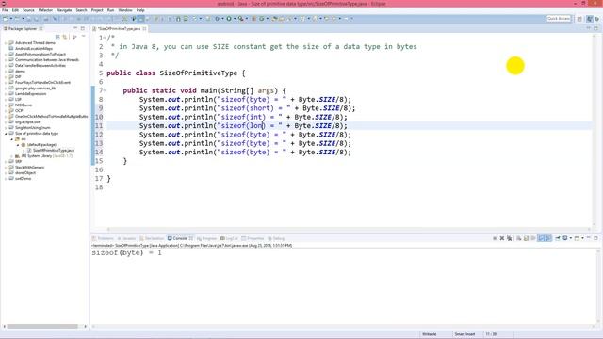Screen dimensions: 603x339
Task: Open the New wizard dropdown arrow
Action: [x=11, y=19]
